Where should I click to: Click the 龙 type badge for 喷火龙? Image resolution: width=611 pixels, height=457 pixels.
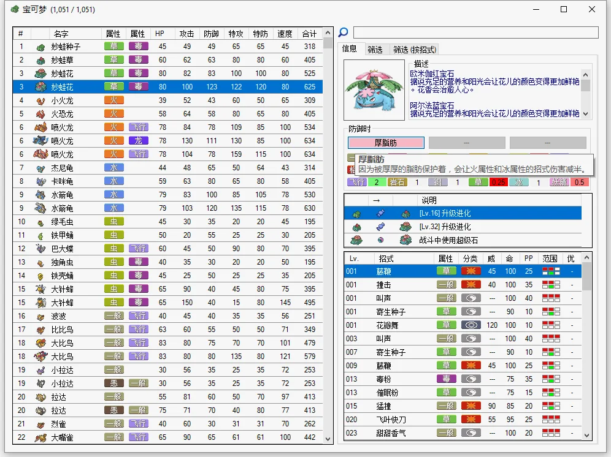(138, 140)
